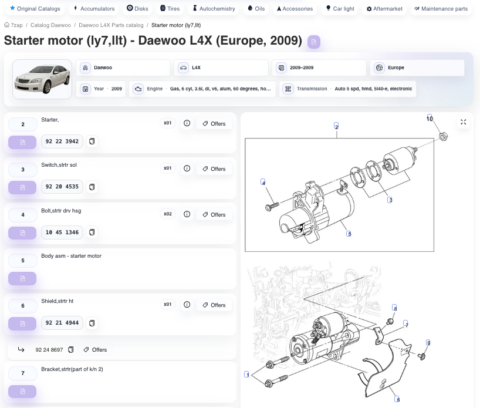This screenshot has width=480, height=408.
Task: Open the Tires category
Action: click(x=170, y=9)
